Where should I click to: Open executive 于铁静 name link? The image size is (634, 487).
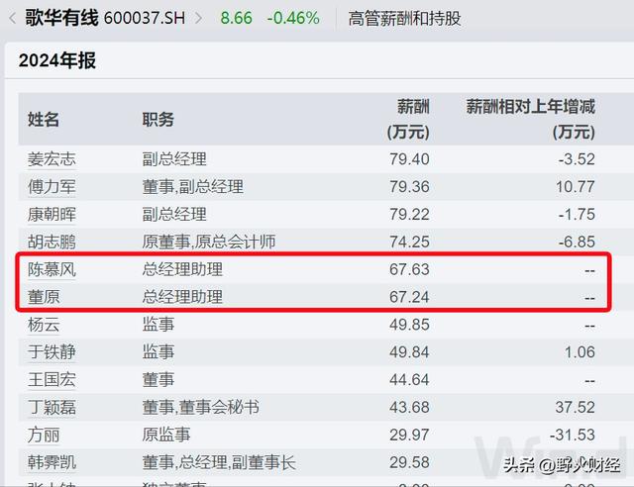(x=52, y=352)
